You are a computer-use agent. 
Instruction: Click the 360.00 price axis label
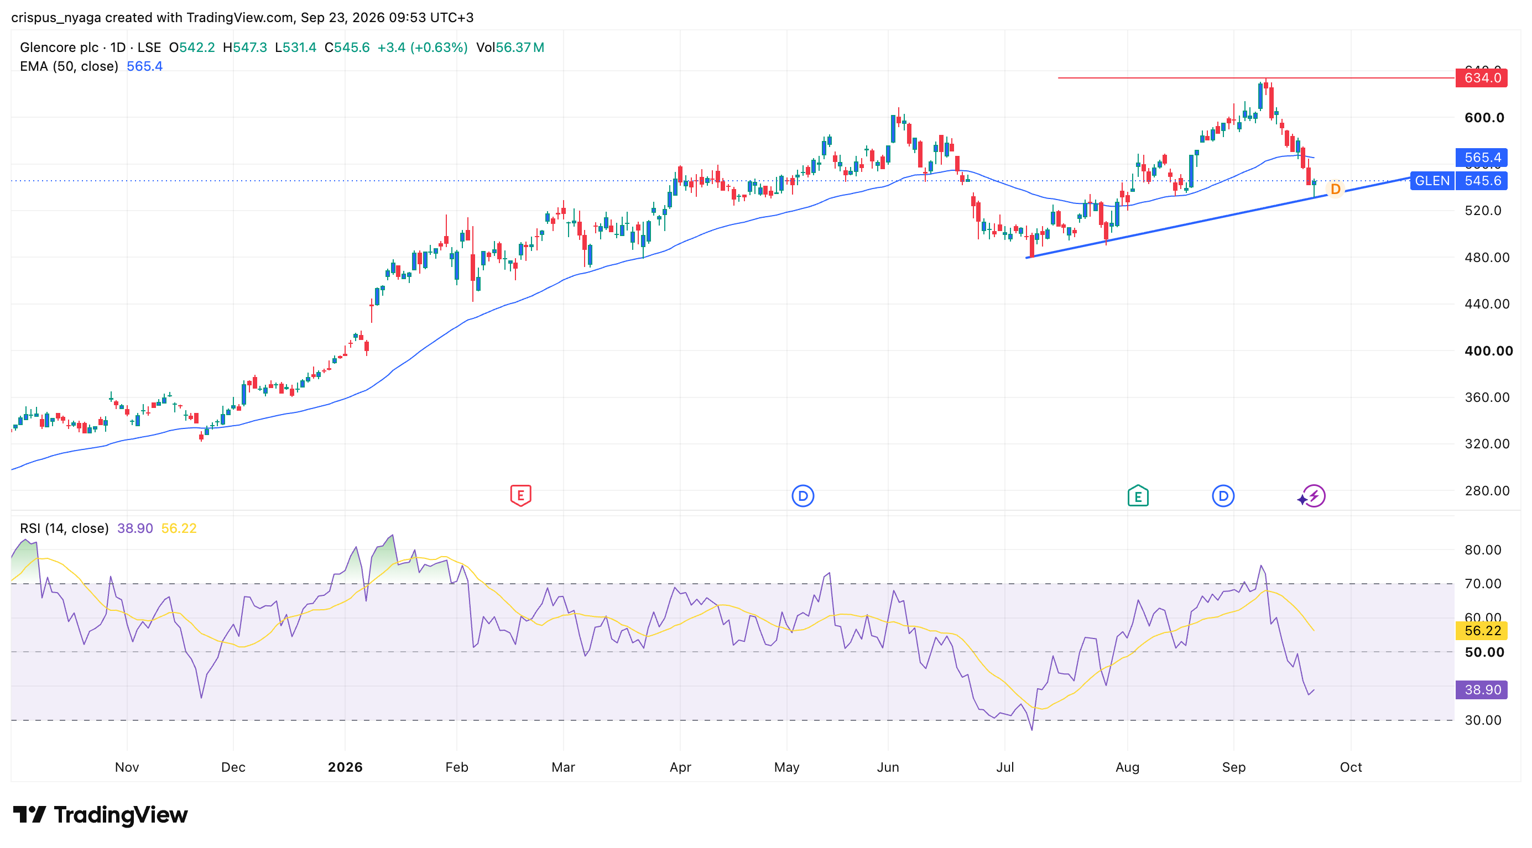[1487, 397]
